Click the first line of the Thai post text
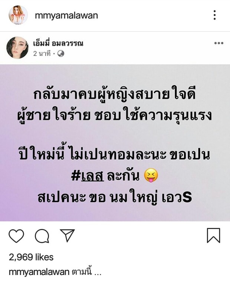This screenshot has width=230, height=282. (115, 94)
